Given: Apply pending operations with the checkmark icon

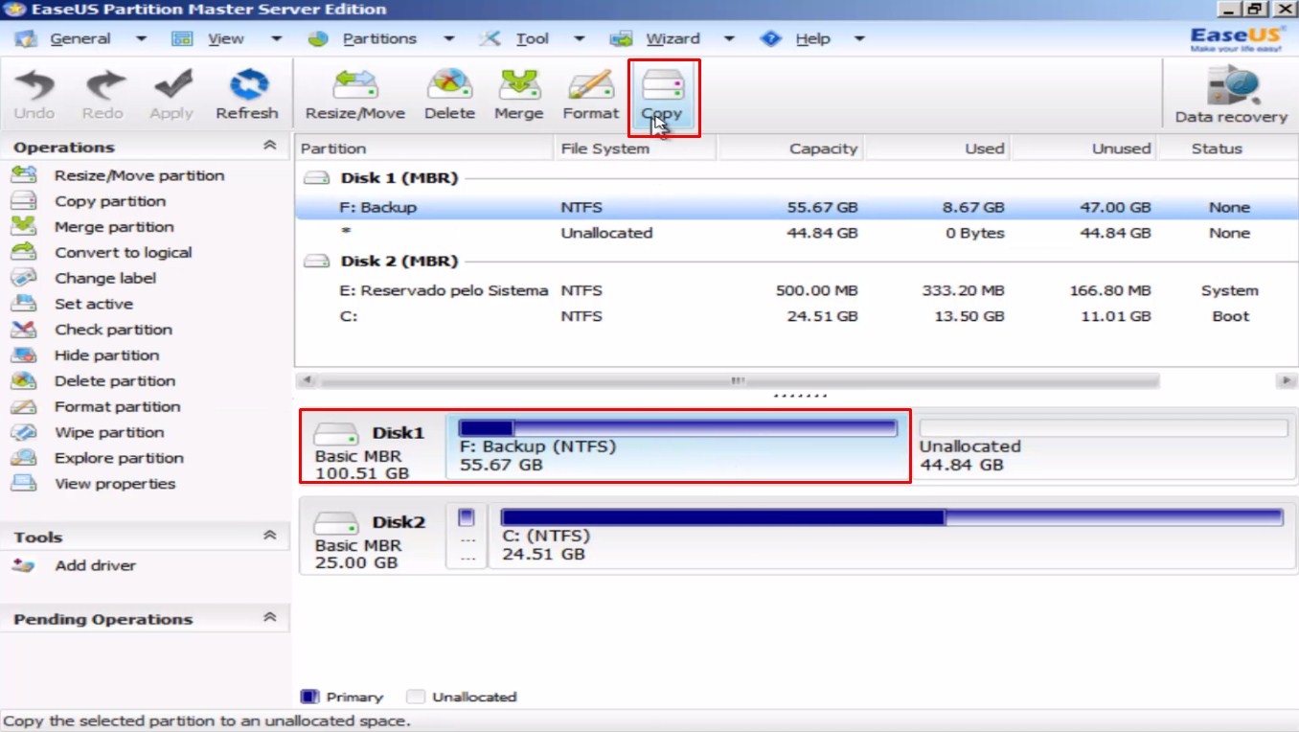Looking at the screenshot, I should coord(171,94).
